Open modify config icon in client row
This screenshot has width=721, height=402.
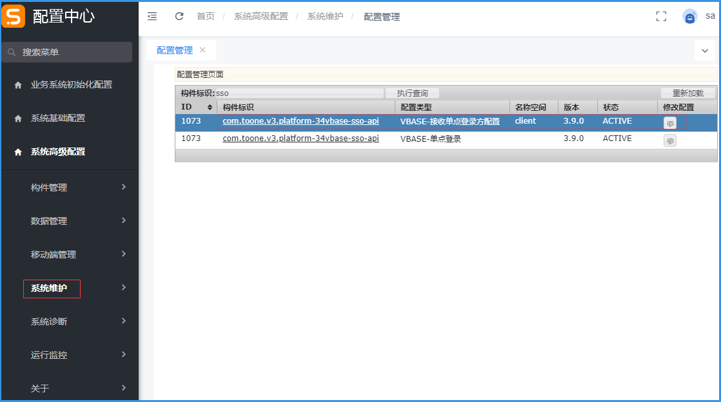670,123
